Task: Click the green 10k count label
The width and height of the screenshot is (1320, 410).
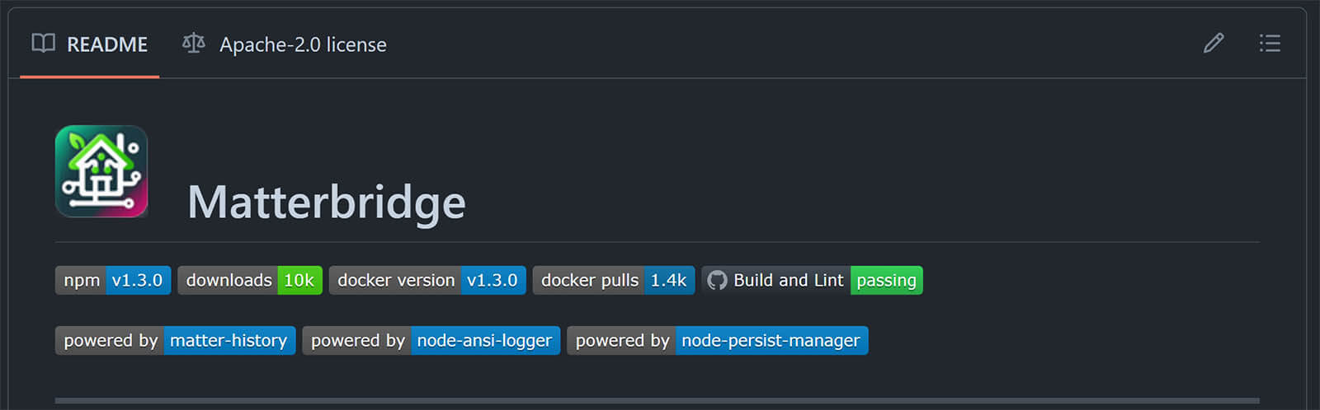Action: pyautogui.click(x=299, y=280)
